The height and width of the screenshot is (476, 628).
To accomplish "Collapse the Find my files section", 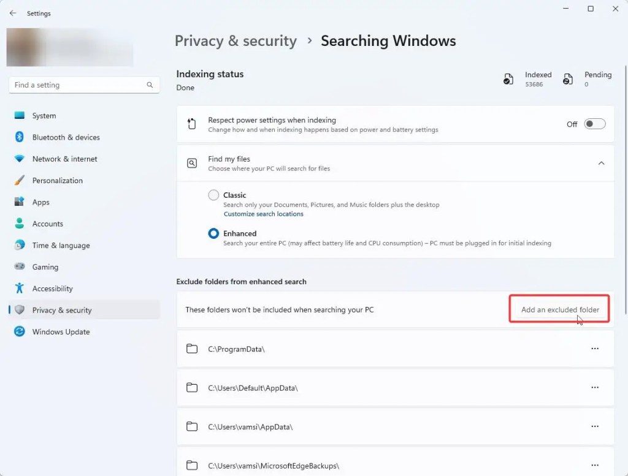I will click(x=601, y=163).
